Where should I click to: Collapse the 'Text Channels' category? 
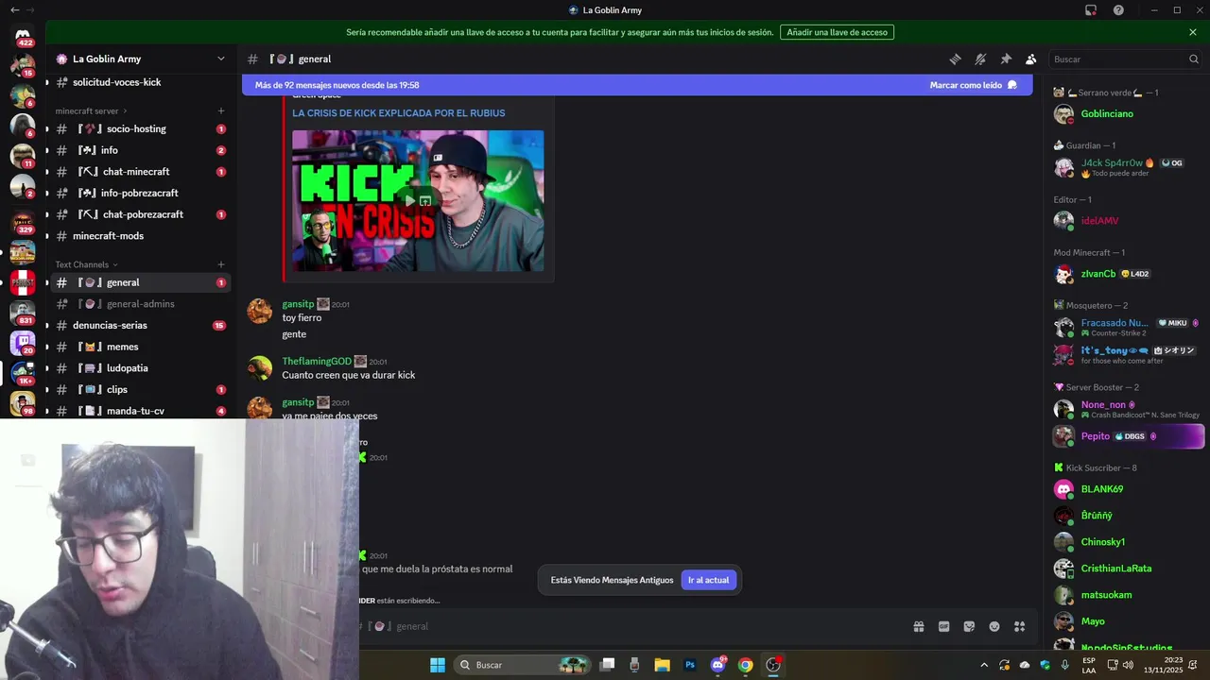86,264
